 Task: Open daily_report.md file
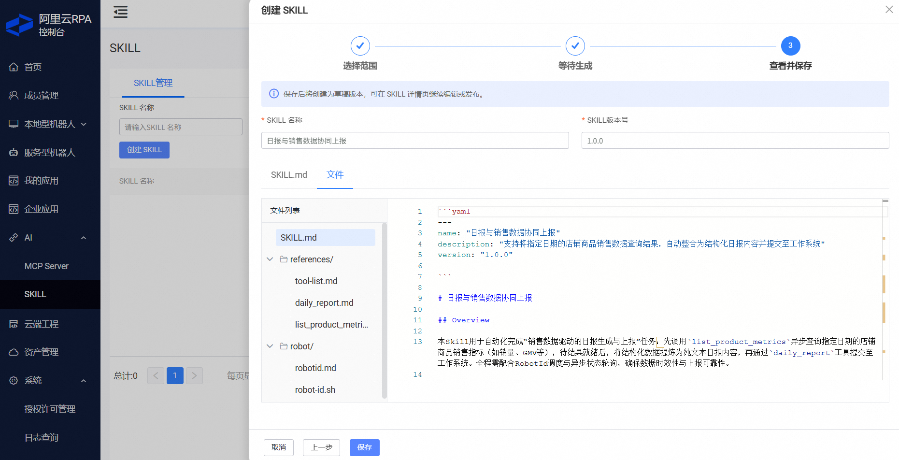(324, 303)
